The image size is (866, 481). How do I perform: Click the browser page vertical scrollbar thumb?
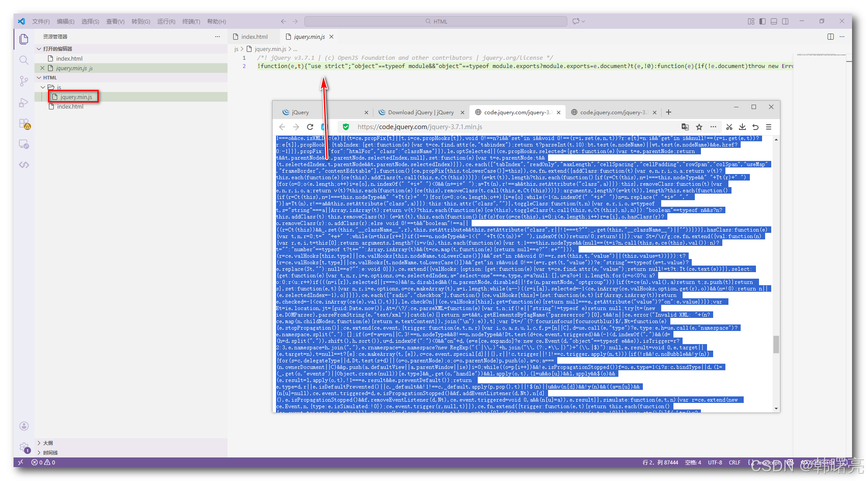point(776,344)
